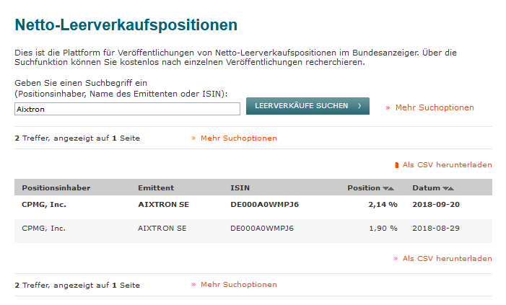Click the Positionsinhaber column header
Viewport: 506px width, 305px height.
coord(56,188)
